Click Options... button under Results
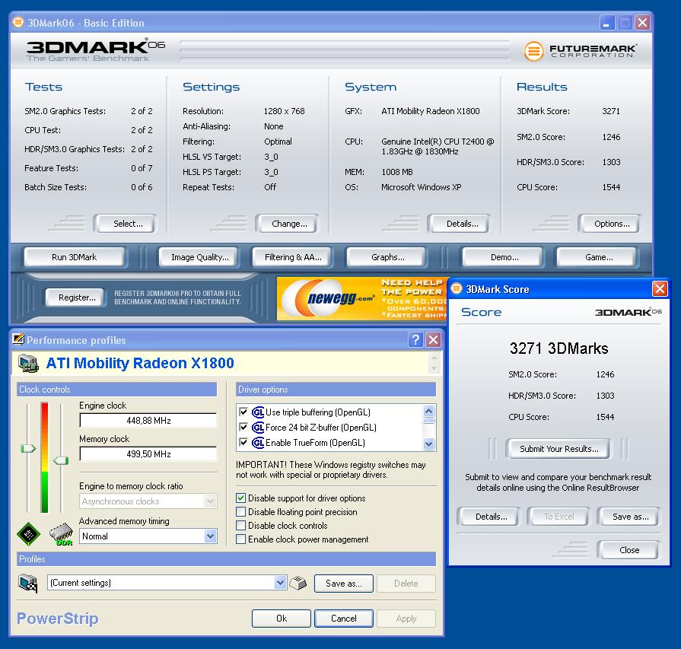Image resolution: width=681 pixels, height=649 pixels. 609,224
